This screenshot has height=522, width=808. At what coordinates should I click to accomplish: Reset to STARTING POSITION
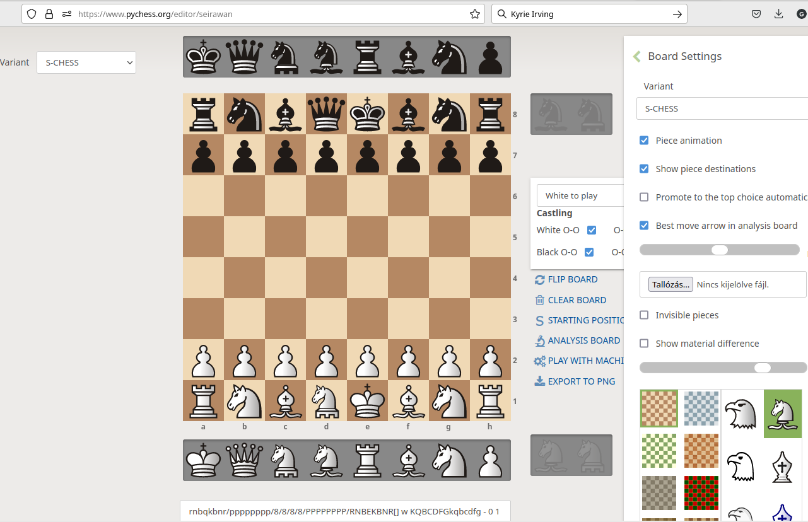(579, 320)
